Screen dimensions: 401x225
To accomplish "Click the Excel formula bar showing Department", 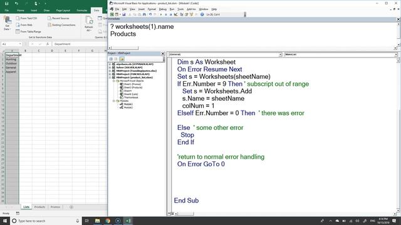I will (x=80, y=44).
